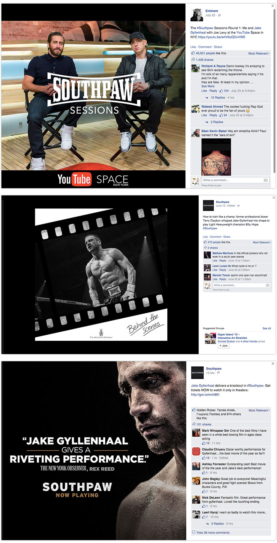Expand the 5 Replies under Laert Hyraj's comment
The image size is (277, 543).
coord(217,524)
